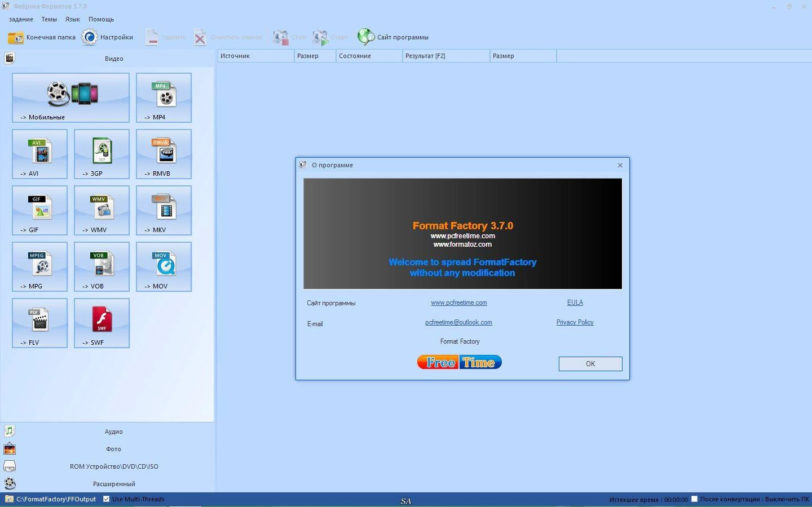Choose the SWF conversion tile
812x507 pixels.
point(101,323)
